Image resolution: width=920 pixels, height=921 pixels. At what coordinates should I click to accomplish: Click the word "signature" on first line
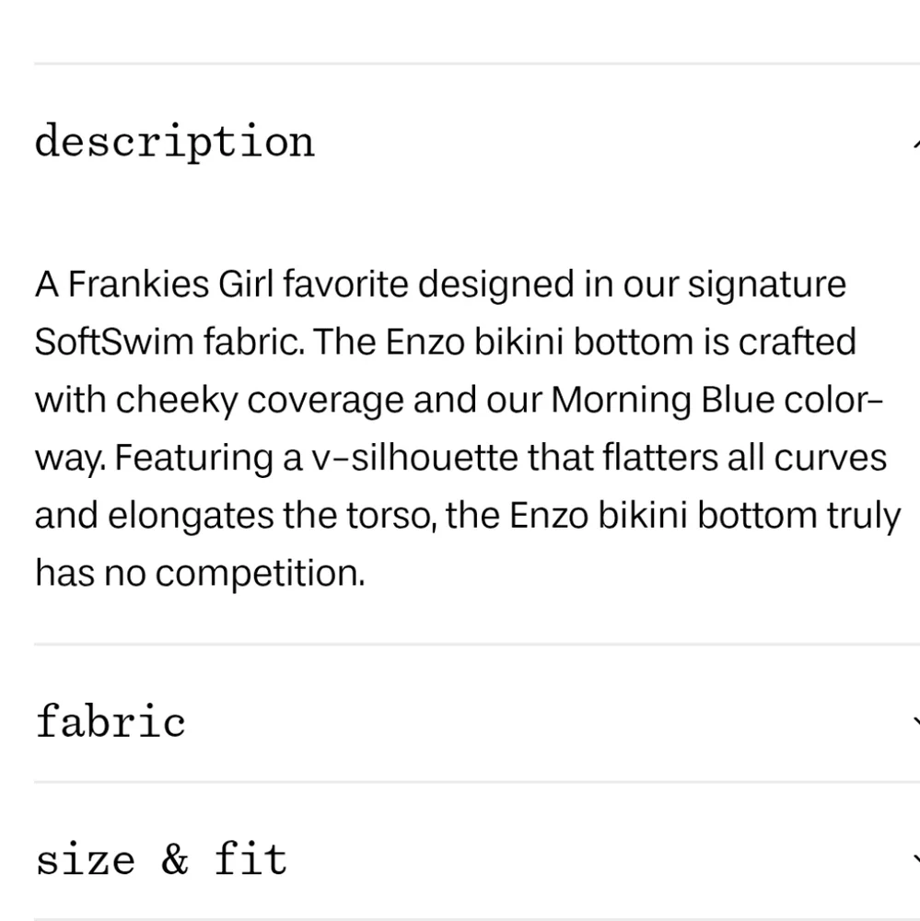pyautogui.click(x=766, y=286)
